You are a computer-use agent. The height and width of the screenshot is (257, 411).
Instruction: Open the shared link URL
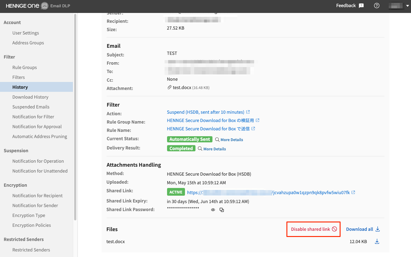[268, 193]
